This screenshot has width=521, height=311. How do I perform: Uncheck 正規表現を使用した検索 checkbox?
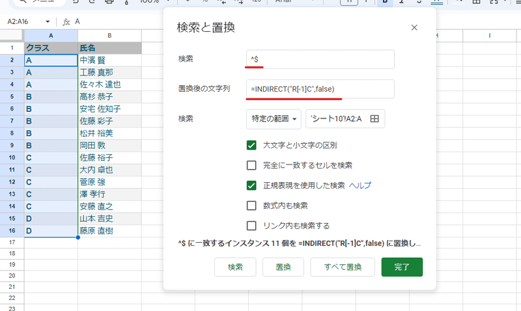point(251,185)
